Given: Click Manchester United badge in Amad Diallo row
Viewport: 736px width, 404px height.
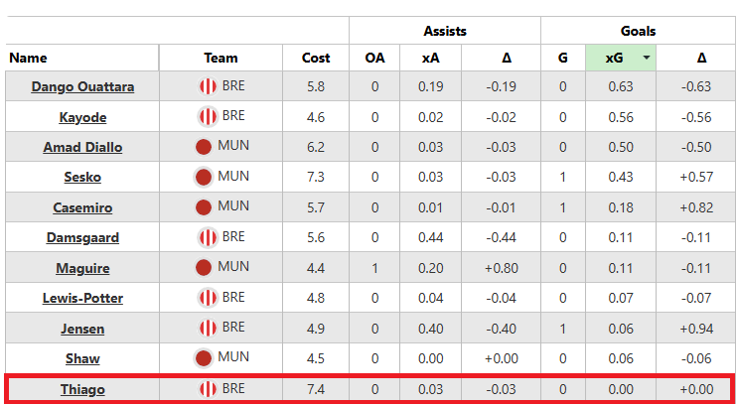Looking at the screenshot, I should coord(204,147).
